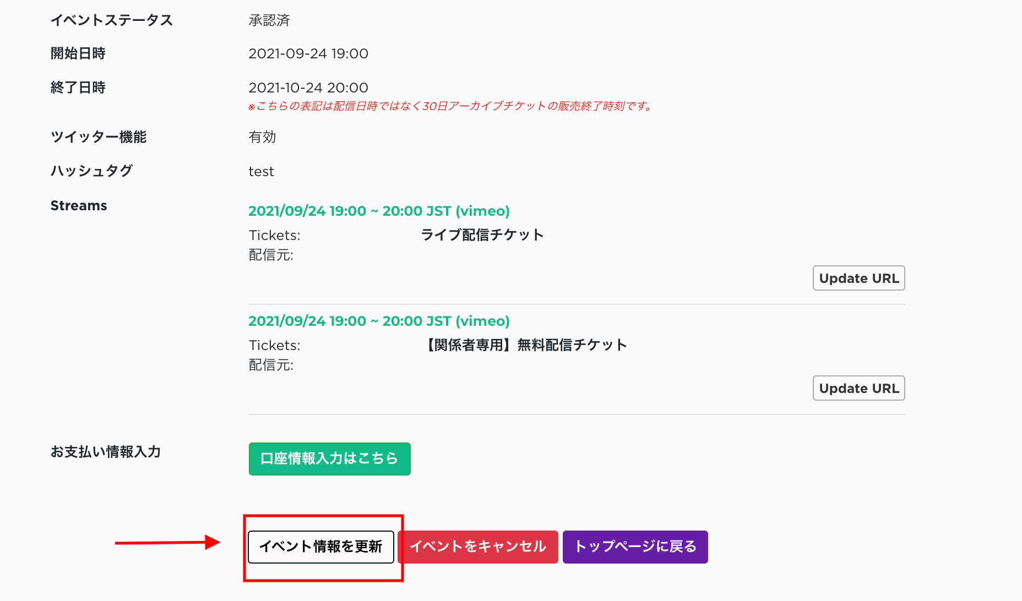Image resolution: width=1022 pixels, height=601 pixels.
Task: Click the 承認済 status value
Action: pyautogui.click(x=269, y=20)
